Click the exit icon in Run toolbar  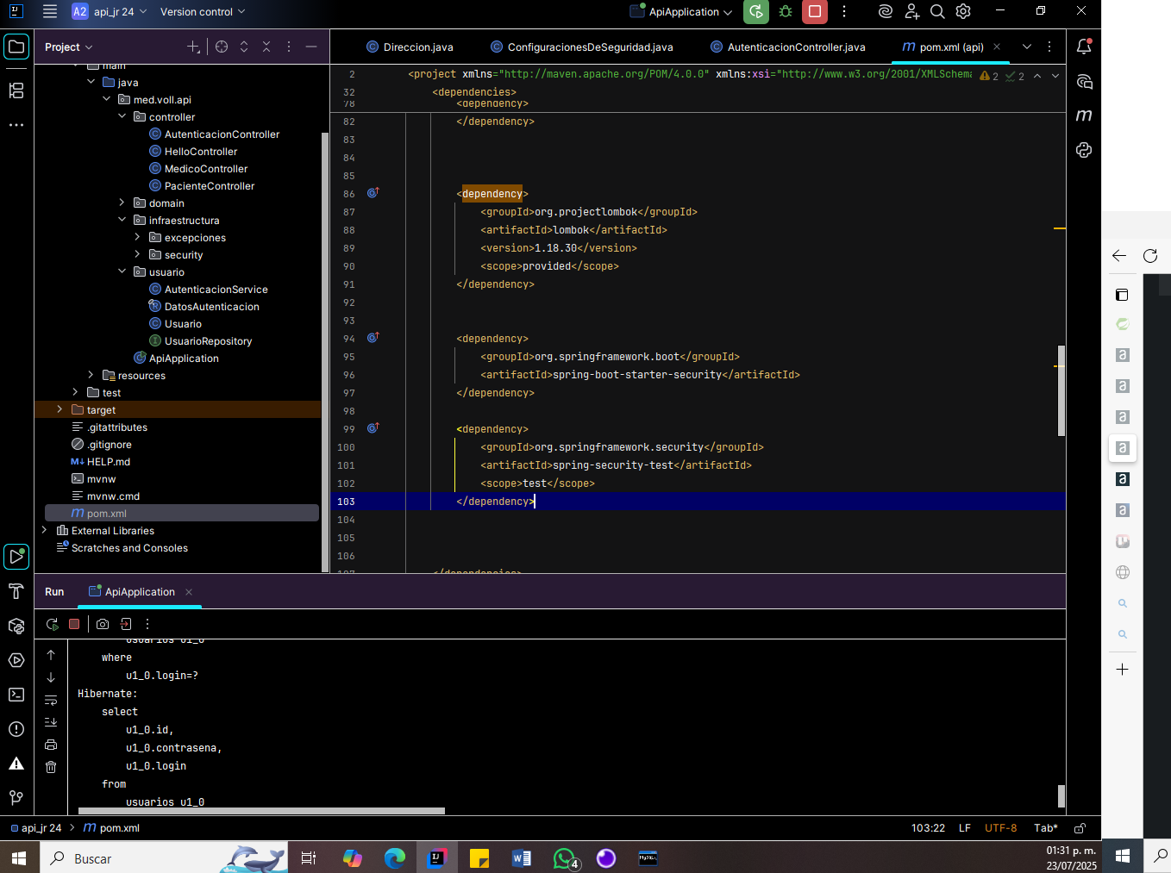coord(126,624)
